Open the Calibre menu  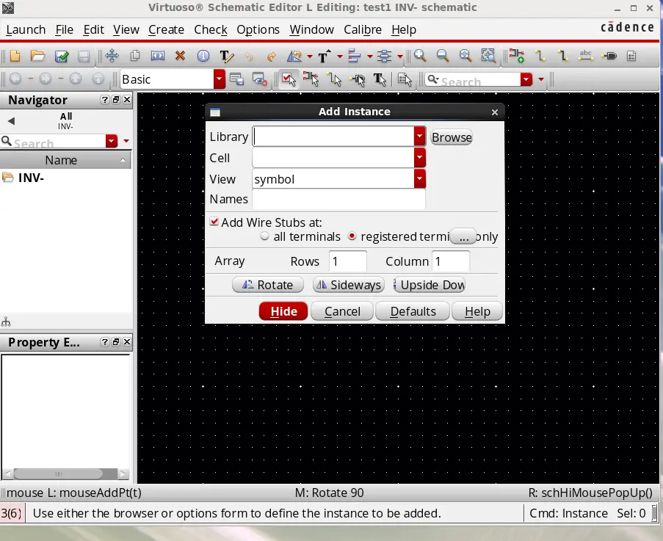[x=363, y=29]
